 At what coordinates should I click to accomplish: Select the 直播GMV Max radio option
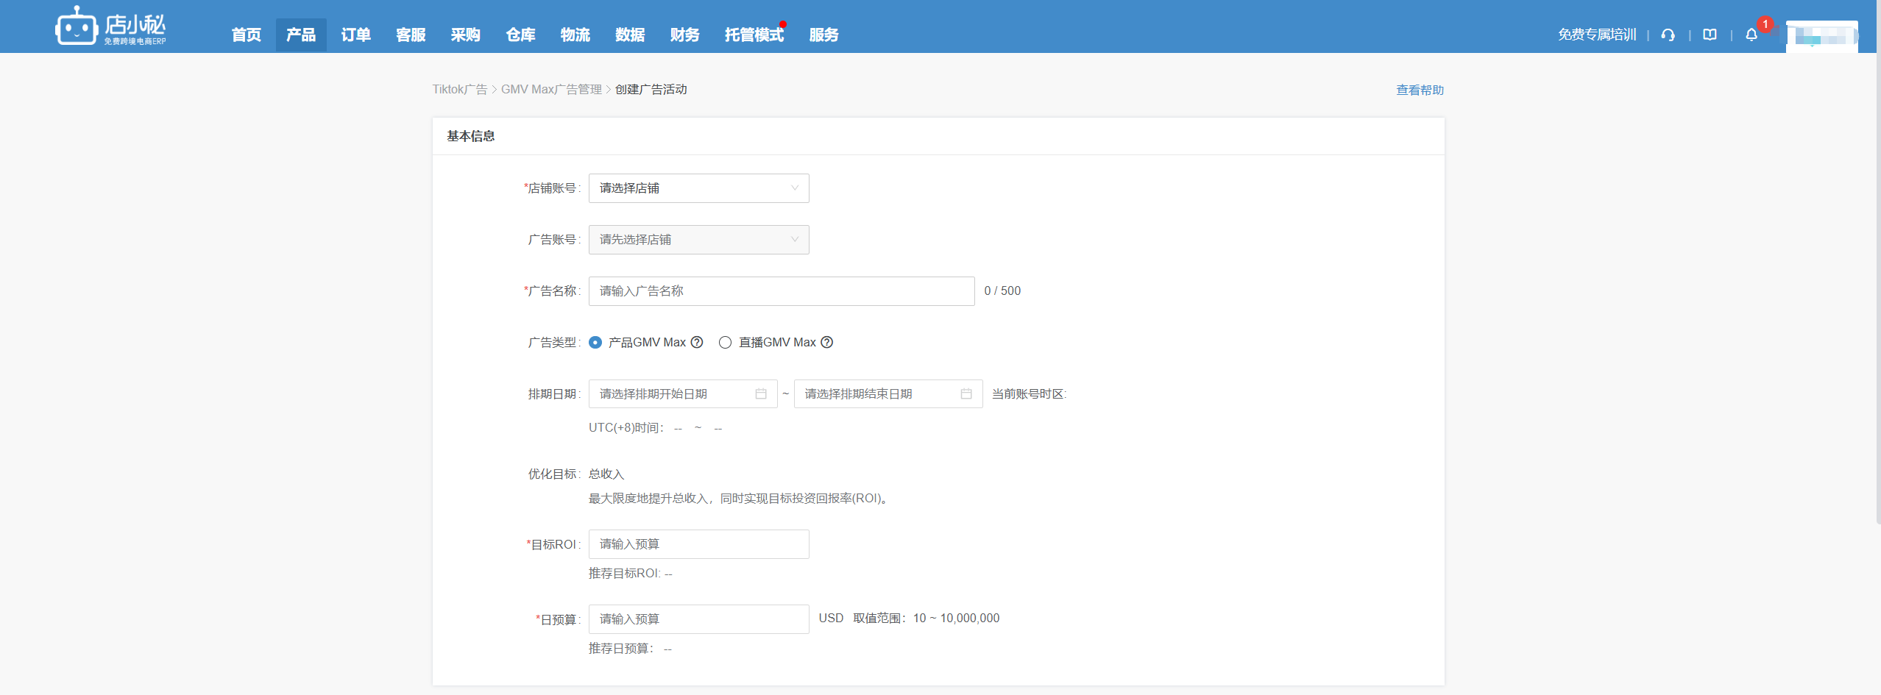coord(726,343)
